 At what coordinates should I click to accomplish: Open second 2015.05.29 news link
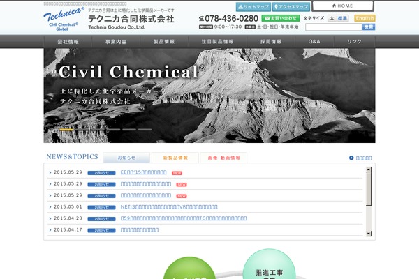click(146, 183)
